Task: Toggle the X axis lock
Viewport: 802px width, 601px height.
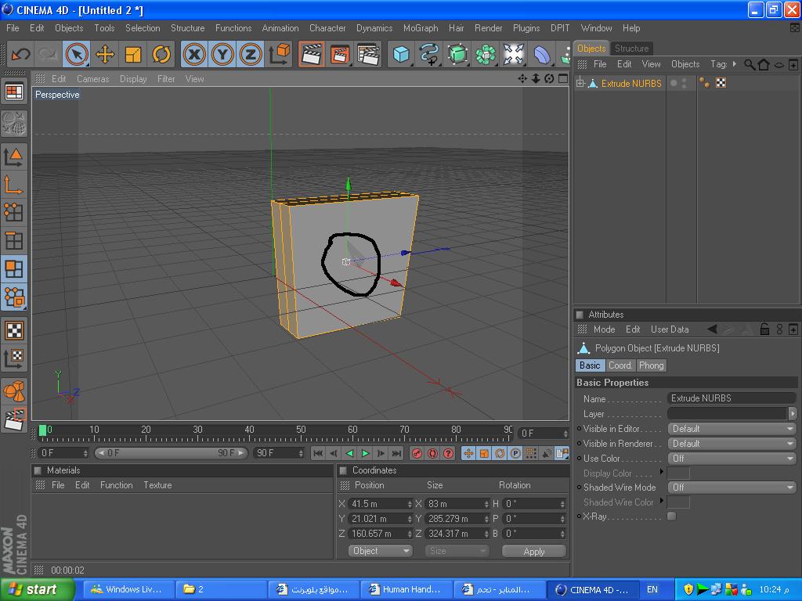Action: pyautogui.click(x=194, y=54)
